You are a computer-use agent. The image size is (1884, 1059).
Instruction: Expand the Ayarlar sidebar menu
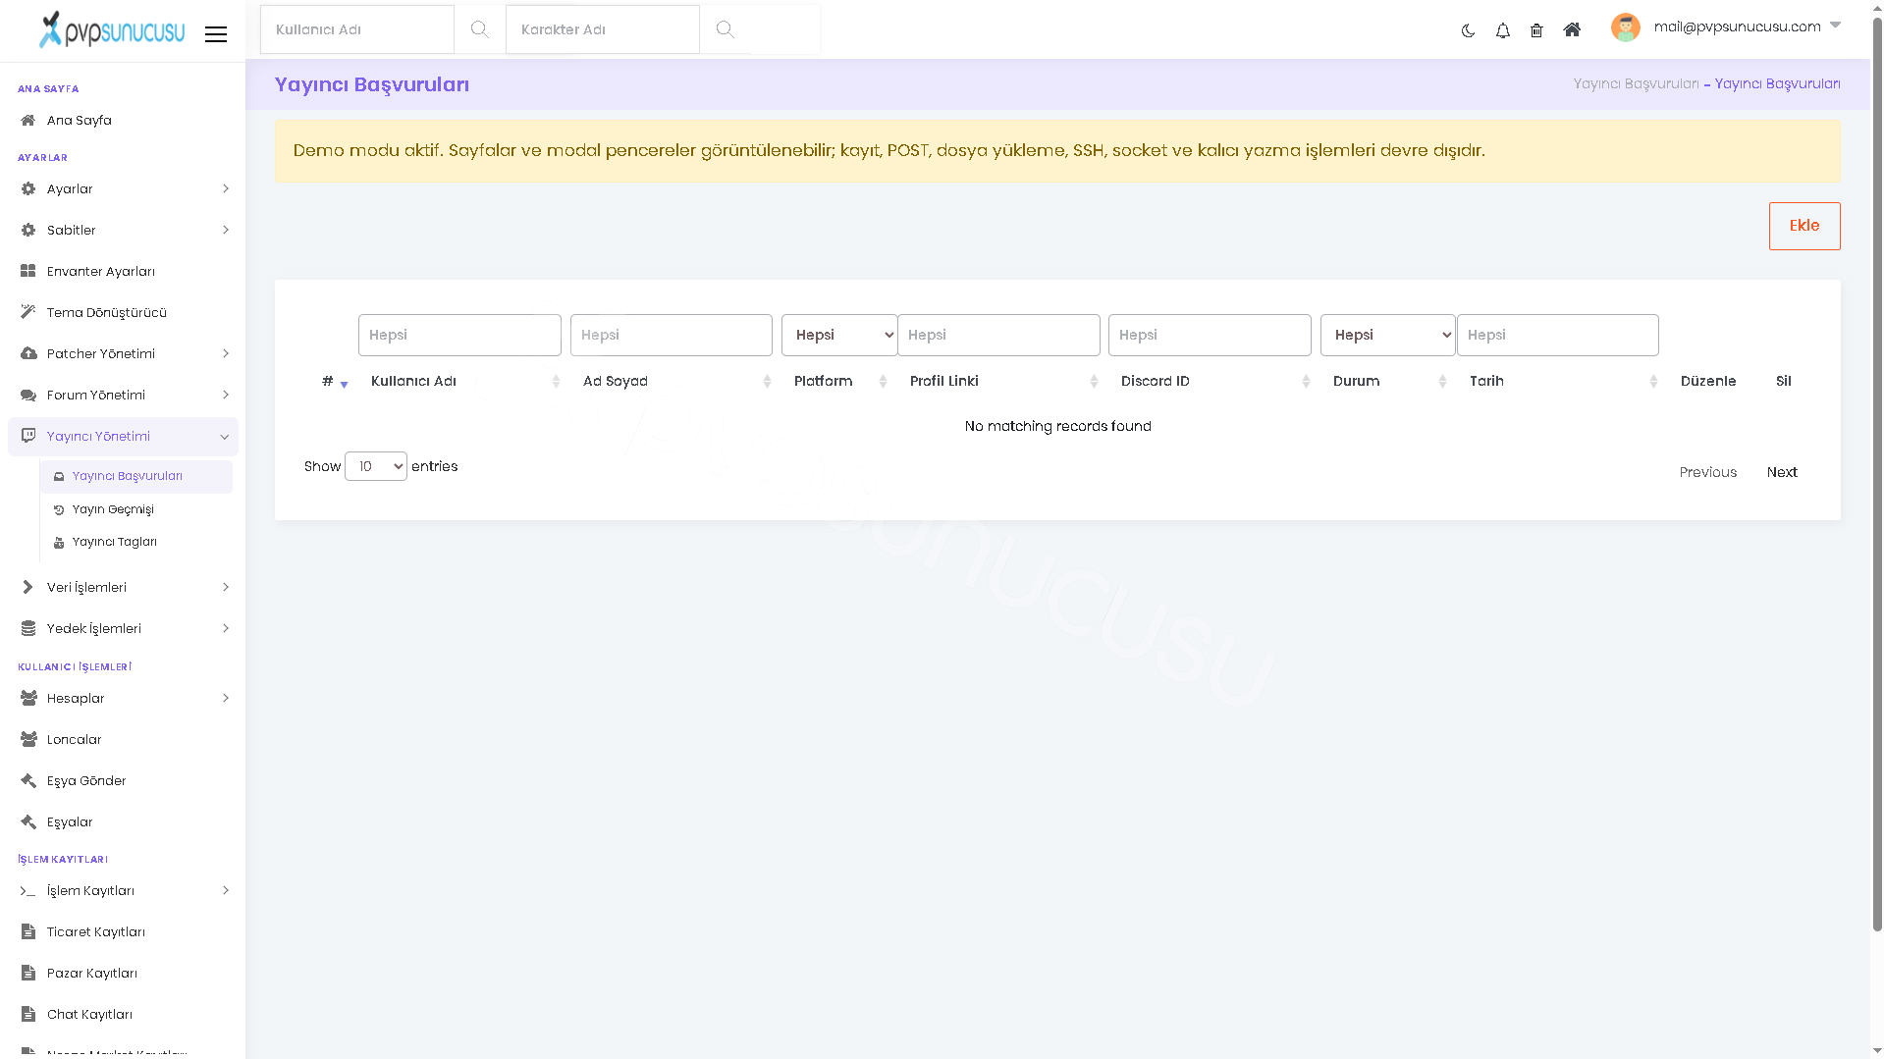point(124,188)
